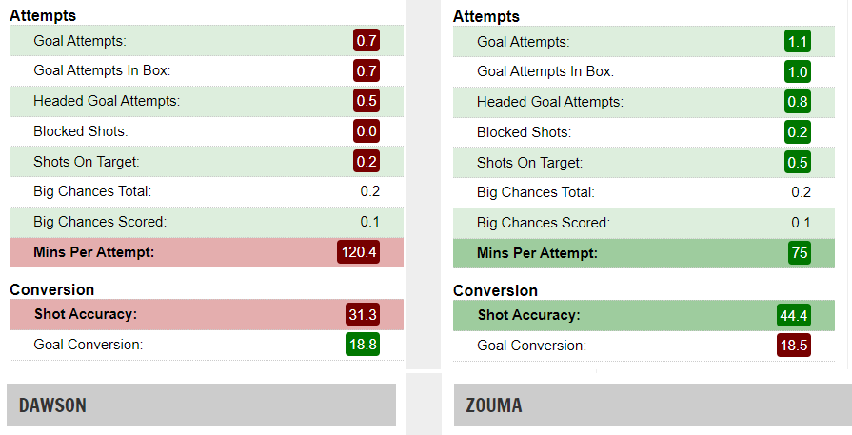Click Zouma's Goal Attempts In Box label
This screenshot has width=852, height=435.
545,71
